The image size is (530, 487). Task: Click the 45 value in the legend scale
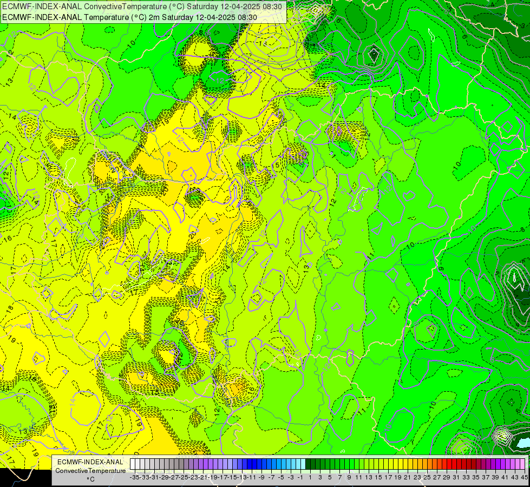pos(524,477)
